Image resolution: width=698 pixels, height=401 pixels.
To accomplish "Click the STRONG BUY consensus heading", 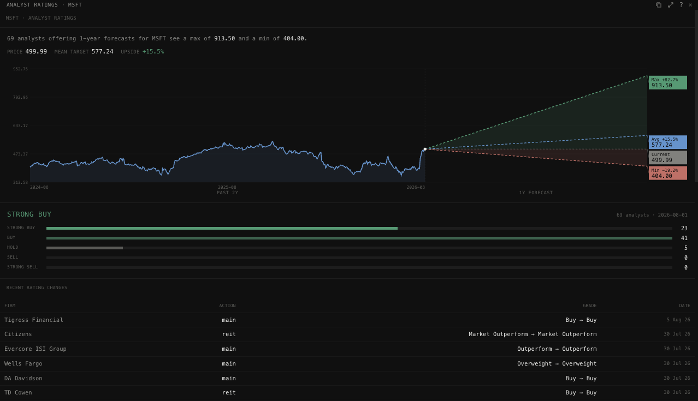I will point(29,214).
